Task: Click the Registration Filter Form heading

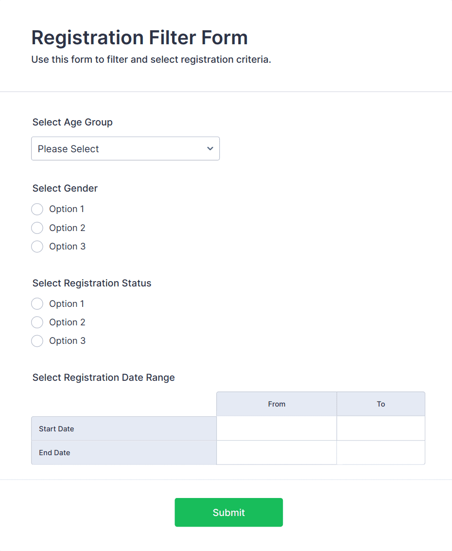Action: (x=139, y=37)
